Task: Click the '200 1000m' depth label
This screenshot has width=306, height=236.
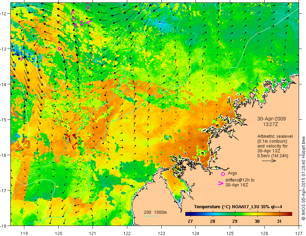Action: pyautogui.click(x=155, y=212)
